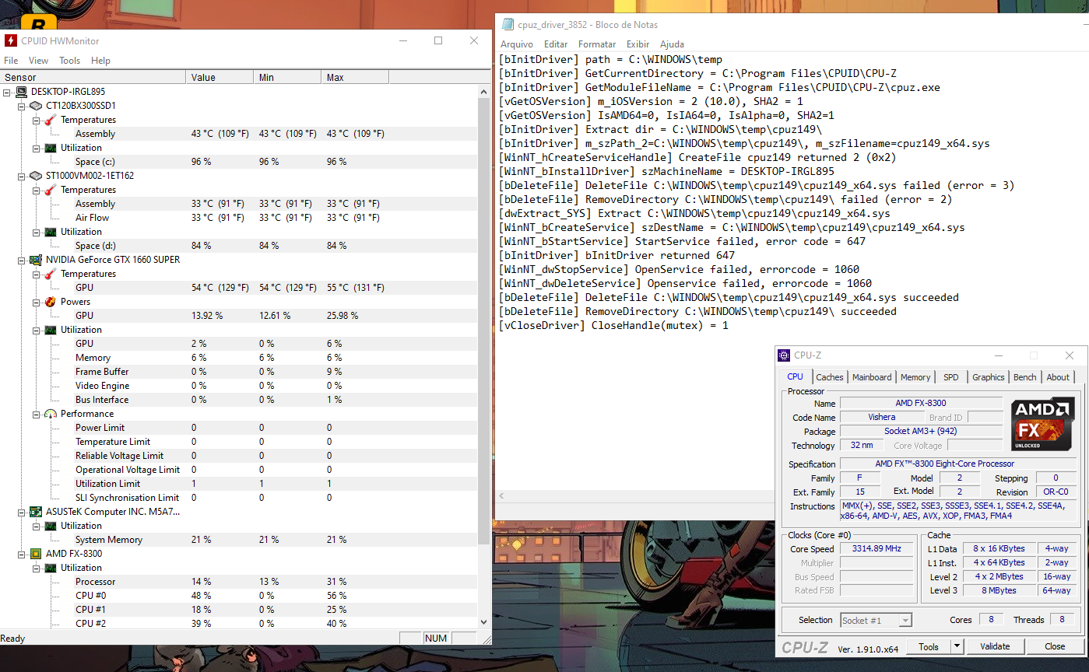This screenshot has width=1089, height=672.
Task: Click the flame icon beside Powers
Action: pyautogui.click(x=49, y=302)
